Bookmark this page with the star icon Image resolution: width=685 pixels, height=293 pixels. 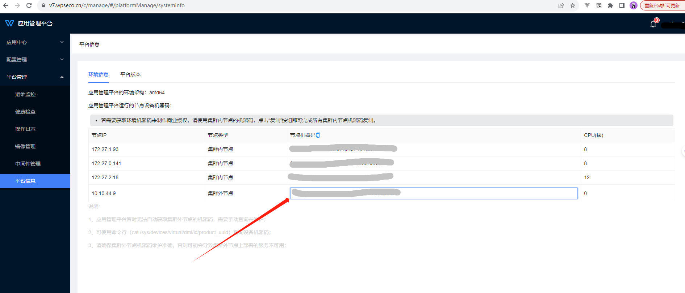click(x=573, y=5)
